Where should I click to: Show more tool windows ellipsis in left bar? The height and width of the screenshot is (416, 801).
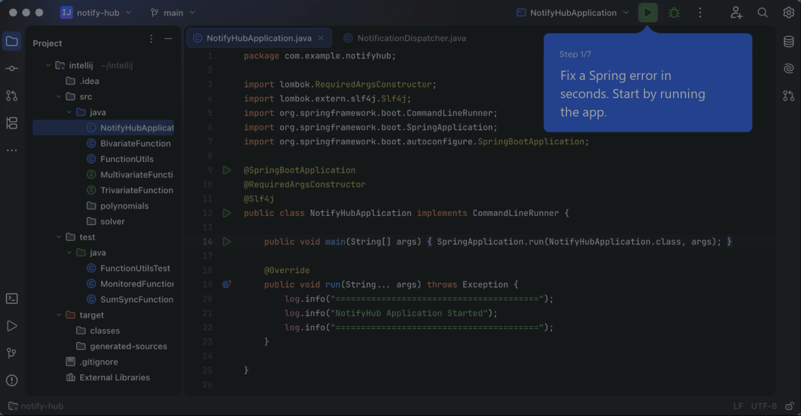(x=12, y=150)
